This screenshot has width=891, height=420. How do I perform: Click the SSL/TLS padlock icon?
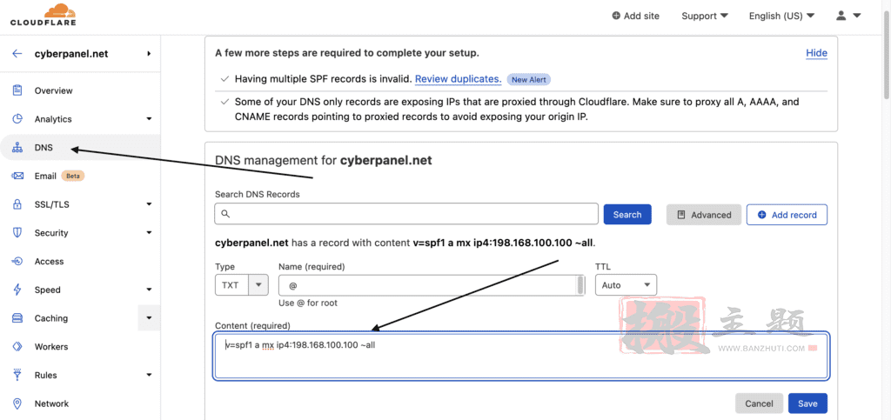tap(17, 204)
